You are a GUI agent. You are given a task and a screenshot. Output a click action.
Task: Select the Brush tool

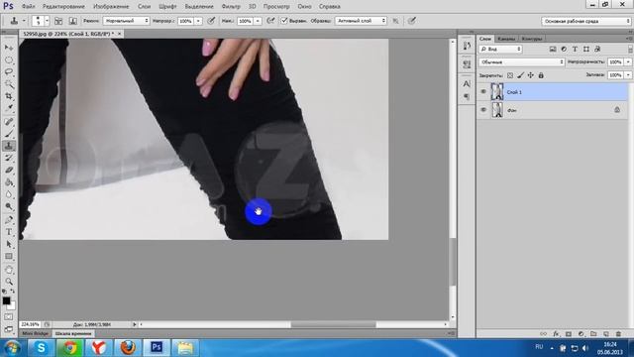coord(9,134)
